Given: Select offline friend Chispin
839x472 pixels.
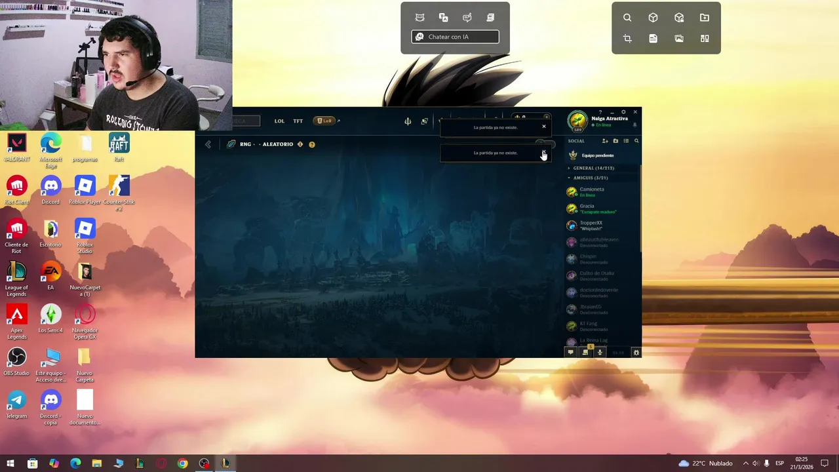Looking at the screenshot, I should 603,259.
